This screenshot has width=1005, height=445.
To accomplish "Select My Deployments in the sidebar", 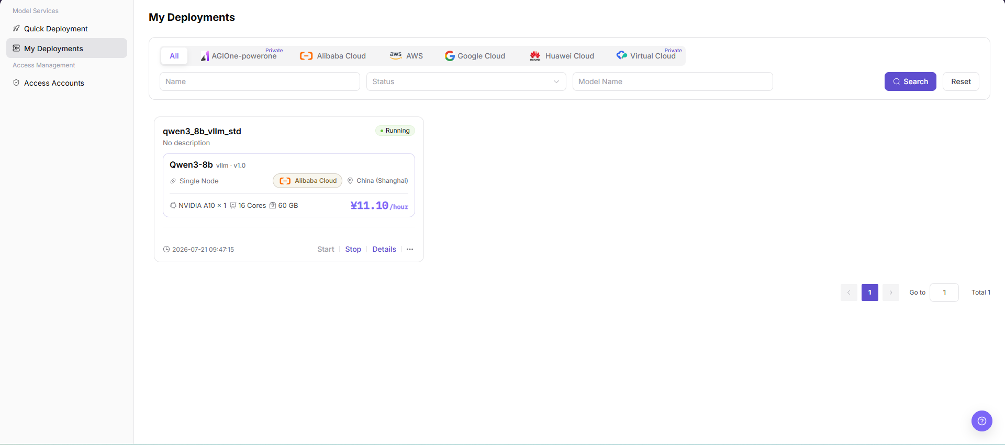I will [66, 48].
